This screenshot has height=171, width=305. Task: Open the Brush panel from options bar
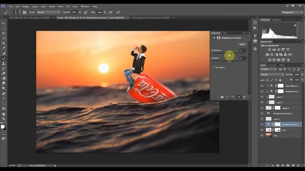pos(24,12)
